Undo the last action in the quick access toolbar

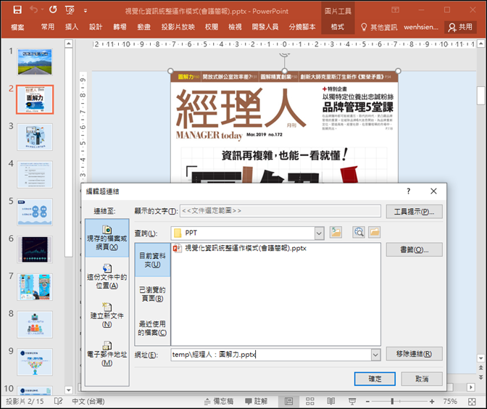tap(34, 10)
